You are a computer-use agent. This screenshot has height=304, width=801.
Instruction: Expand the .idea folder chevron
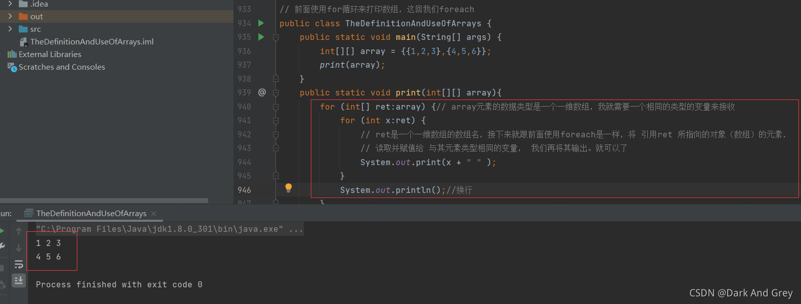pyautogui.click(x=10, y=4)
